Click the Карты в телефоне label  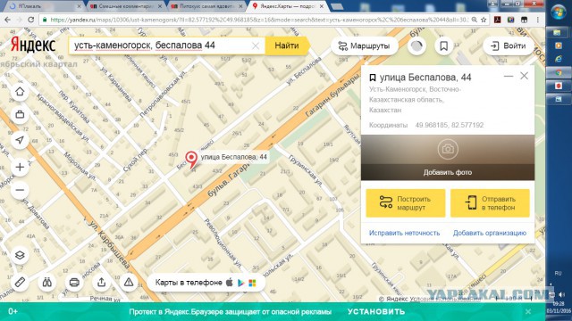(x=189, y=283)
